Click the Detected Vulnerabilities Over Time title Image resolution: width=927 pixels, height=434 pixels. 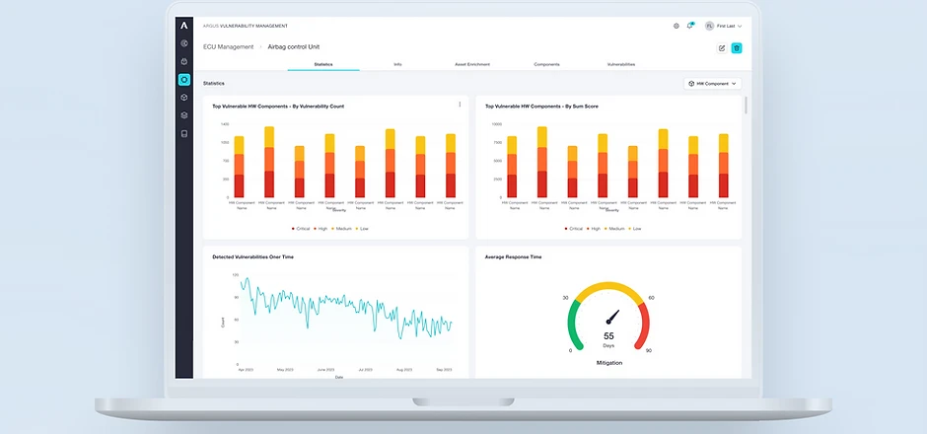tap(253, 257)
